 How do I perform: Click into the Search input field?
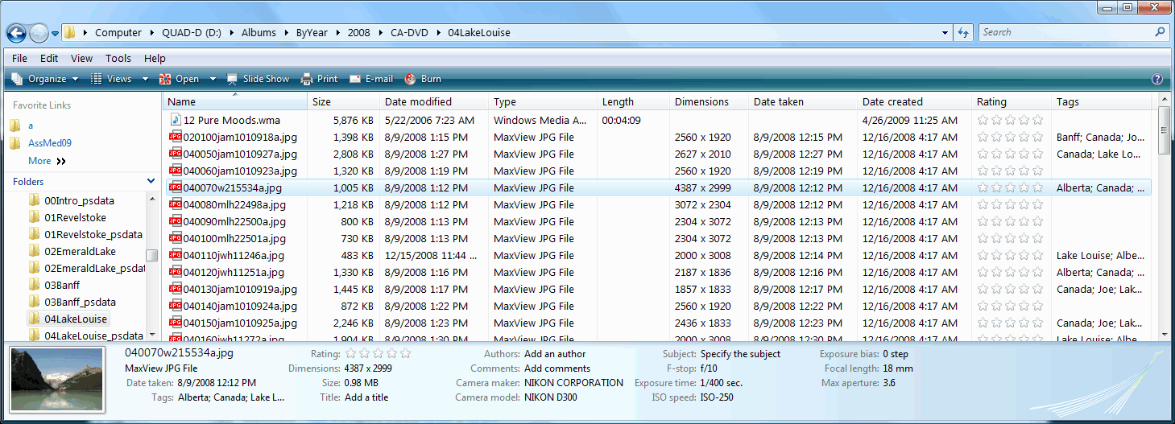[1065, 32]
